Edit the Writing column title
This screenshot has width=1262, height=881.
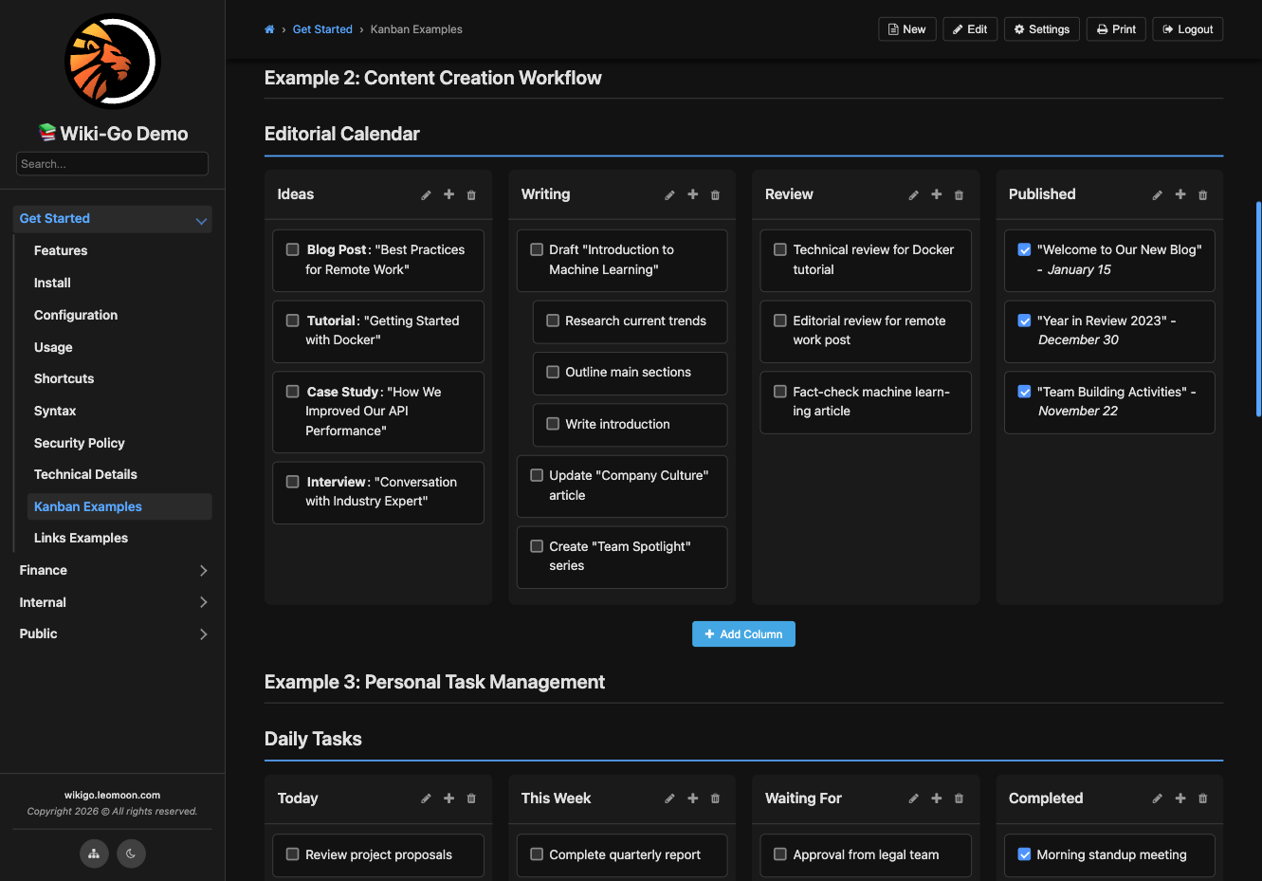click(669, 195)
